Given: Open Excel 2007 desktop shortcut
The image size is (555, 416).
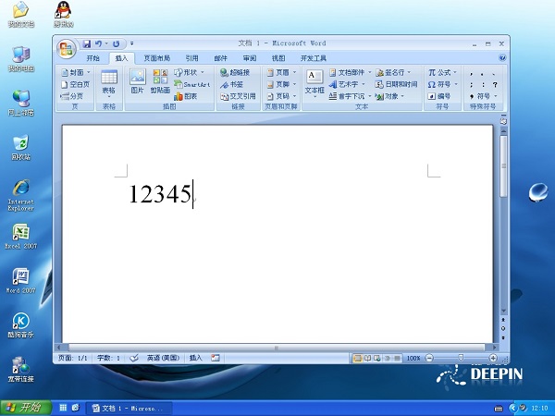Looking at the screenshot, I should click(x=20, y=237).
